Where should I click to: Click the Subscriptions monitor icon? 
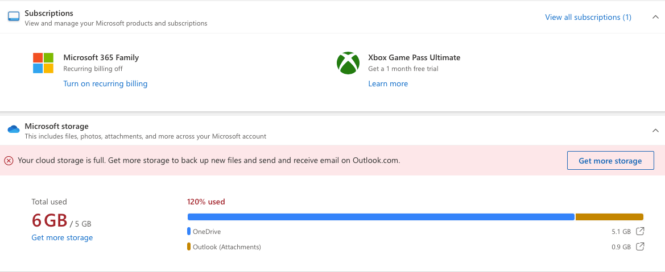(14, 17)
